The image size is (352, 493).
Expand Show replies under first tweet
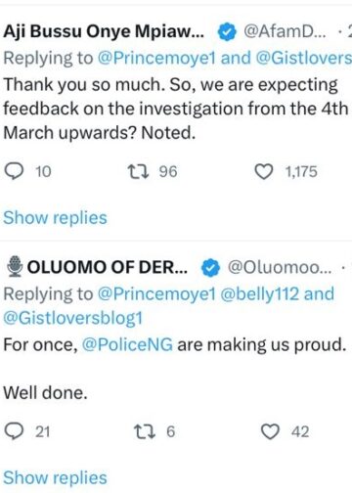coord(55,217)
